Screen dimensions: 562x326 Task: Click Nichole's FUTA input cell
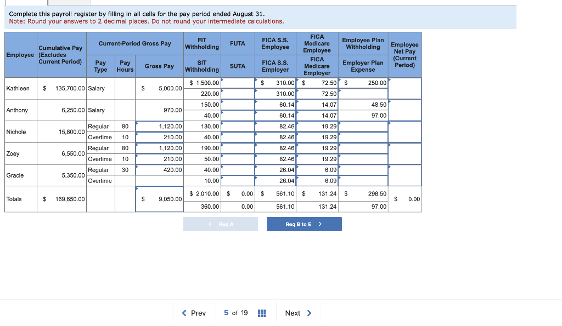click(238, 127)
